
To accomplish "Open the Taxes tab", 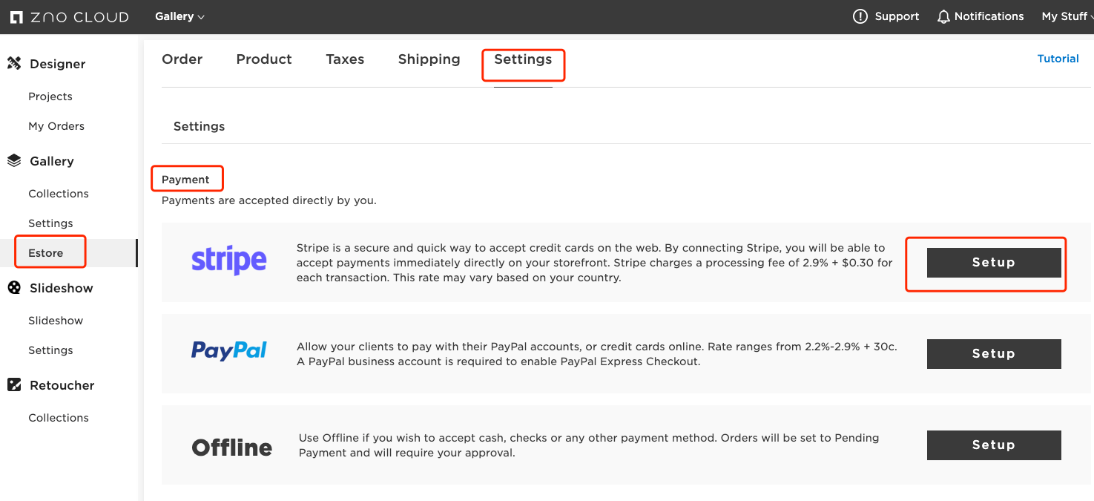I will [345, 59].
